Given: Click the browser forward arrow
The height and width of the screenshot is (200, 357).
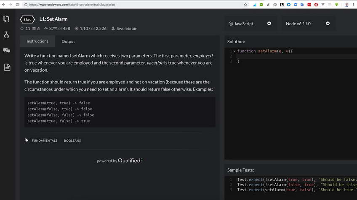Looking at the screenshot, I should tap(11, 5).
